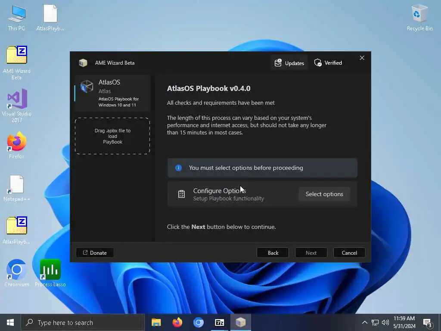Select the AtlasPlayb... zip folder icon
Viewport: 441px width, 331px height.
(17, 231)
